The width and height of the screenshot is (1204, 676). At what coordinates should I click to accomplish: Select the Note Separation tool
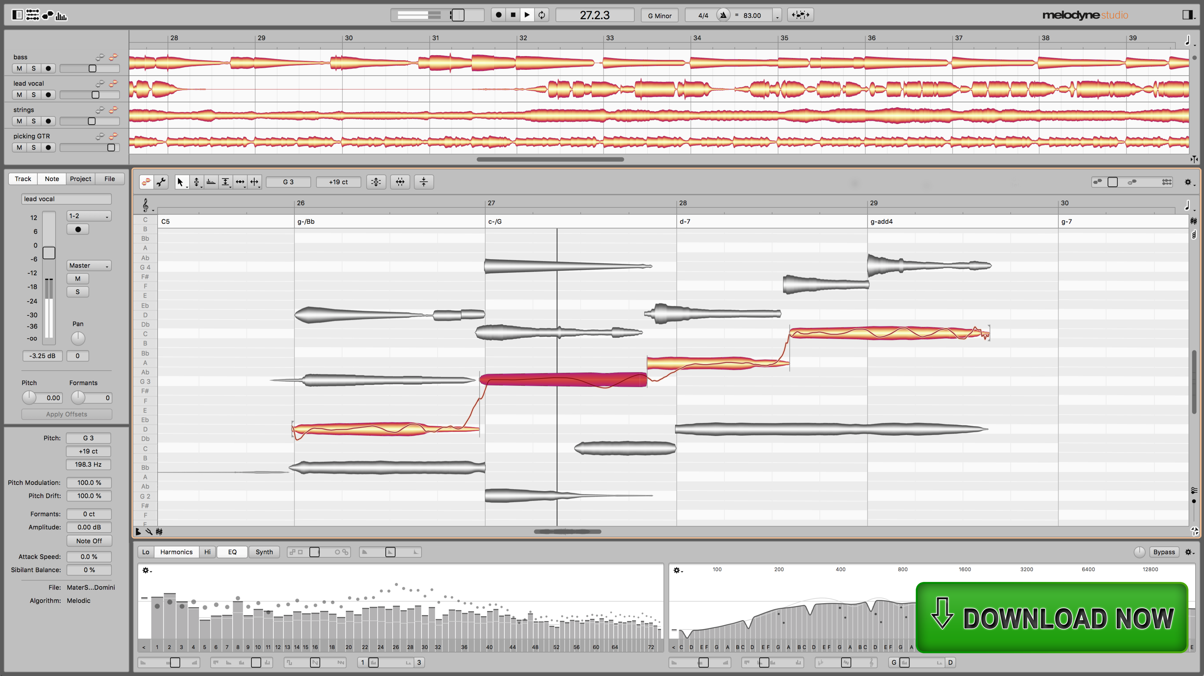click(x=254, y=182)
